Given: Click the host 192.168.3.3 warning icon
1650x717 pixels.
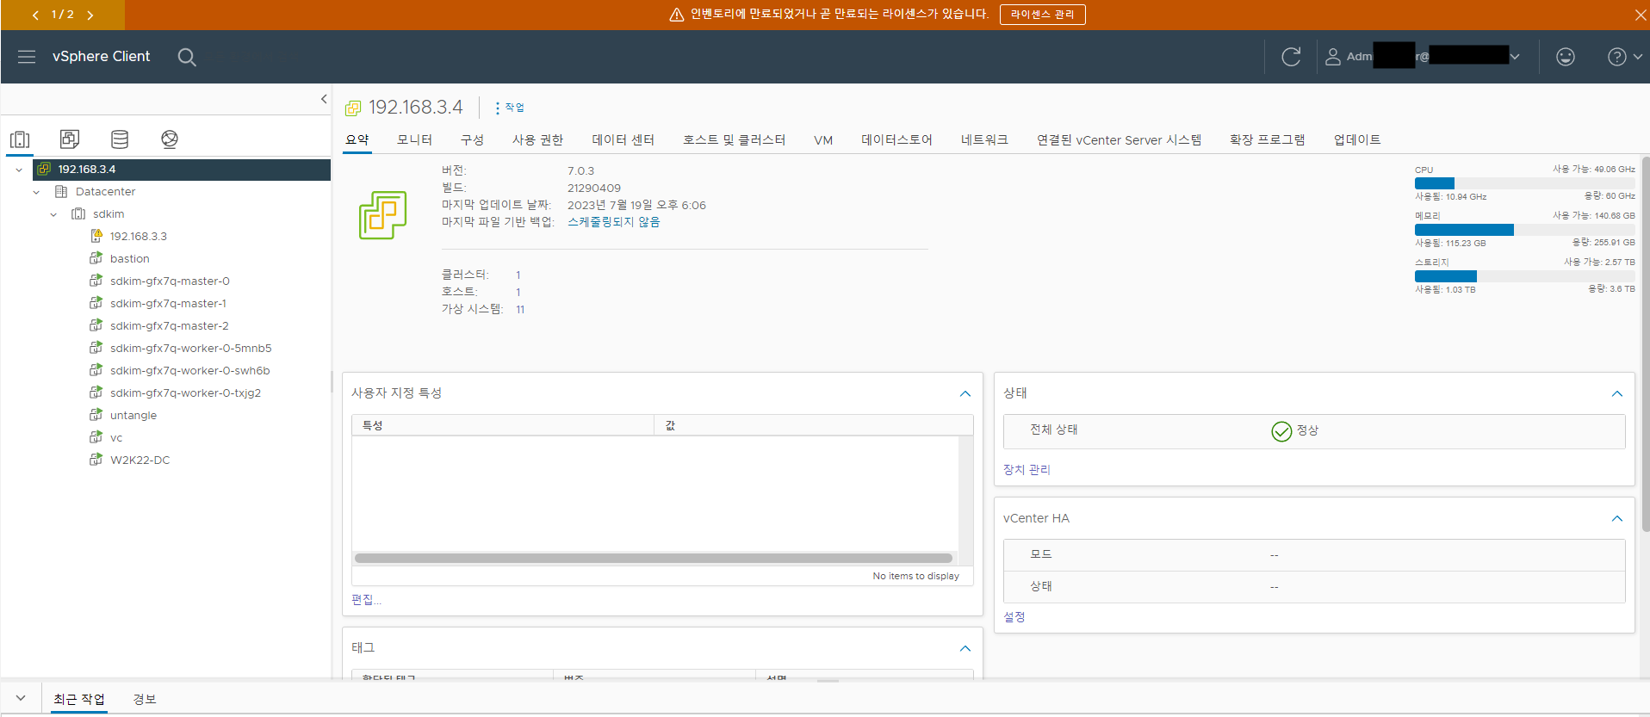Looking at the screenshot, I should tap(96, 236).
